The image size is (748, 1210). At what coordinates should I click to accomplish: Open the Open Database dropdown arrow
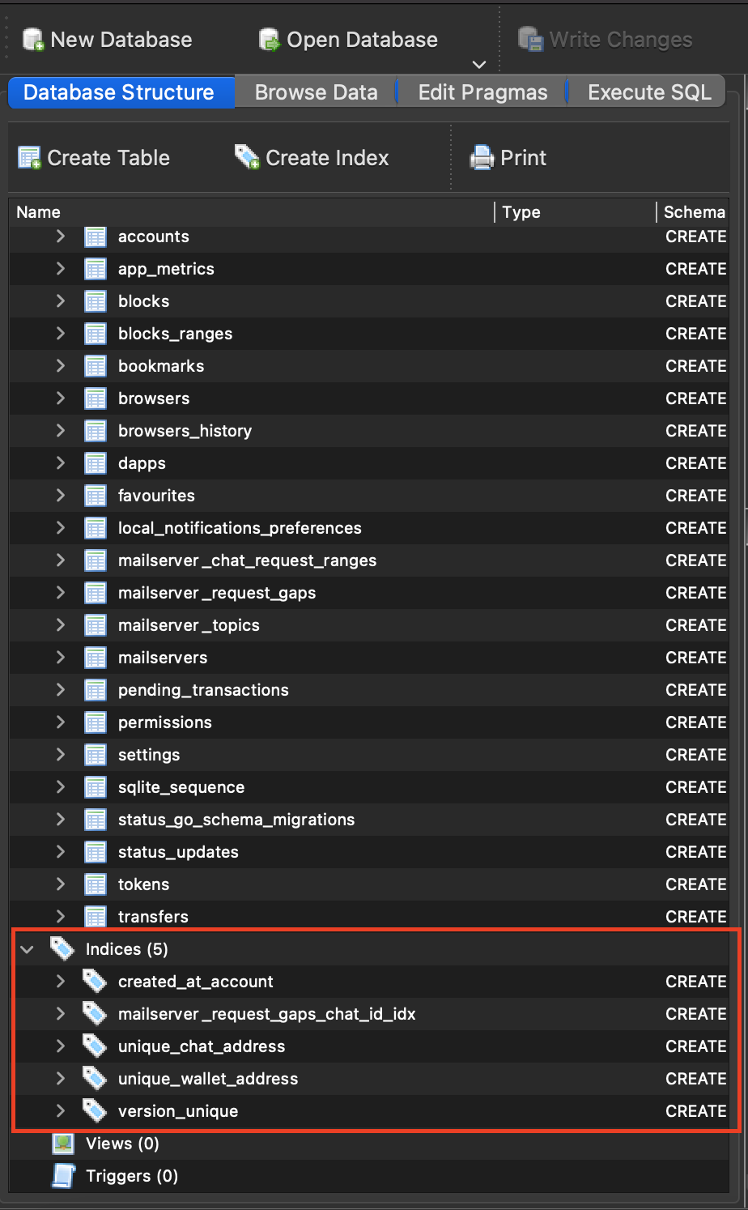pyautogui.click(x=478, y=65)
